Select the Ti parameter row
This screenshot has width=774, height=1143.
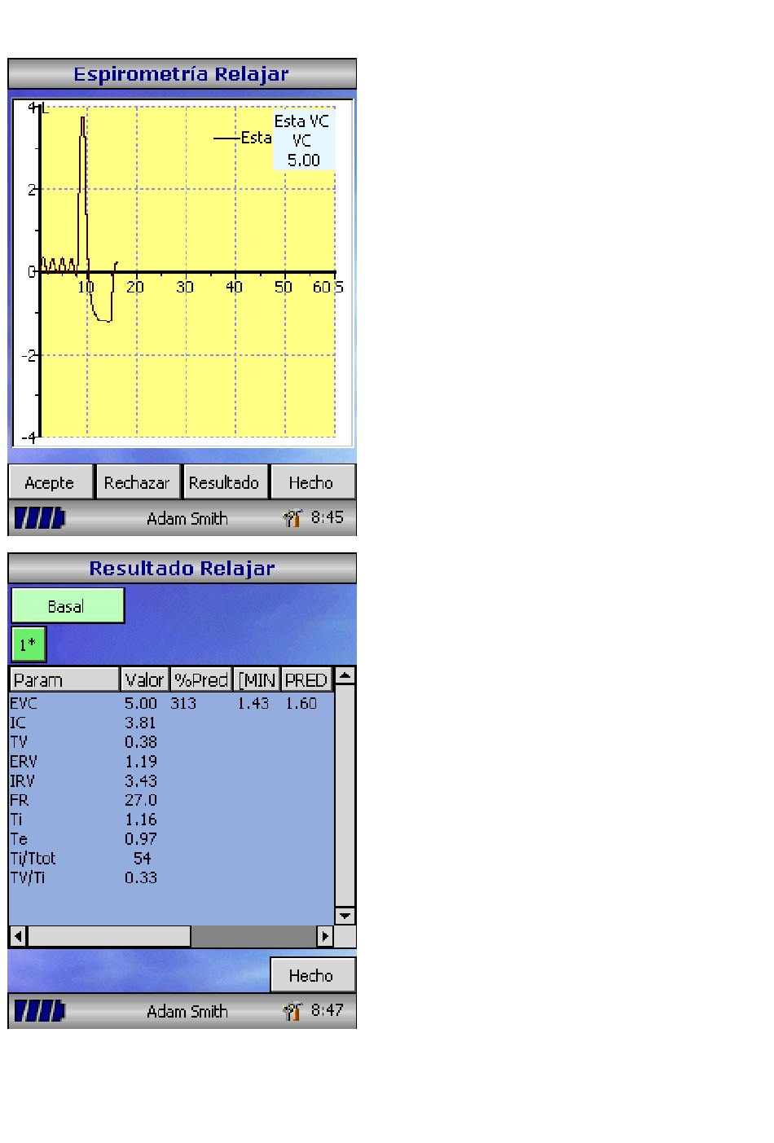[x=171, y=820]
